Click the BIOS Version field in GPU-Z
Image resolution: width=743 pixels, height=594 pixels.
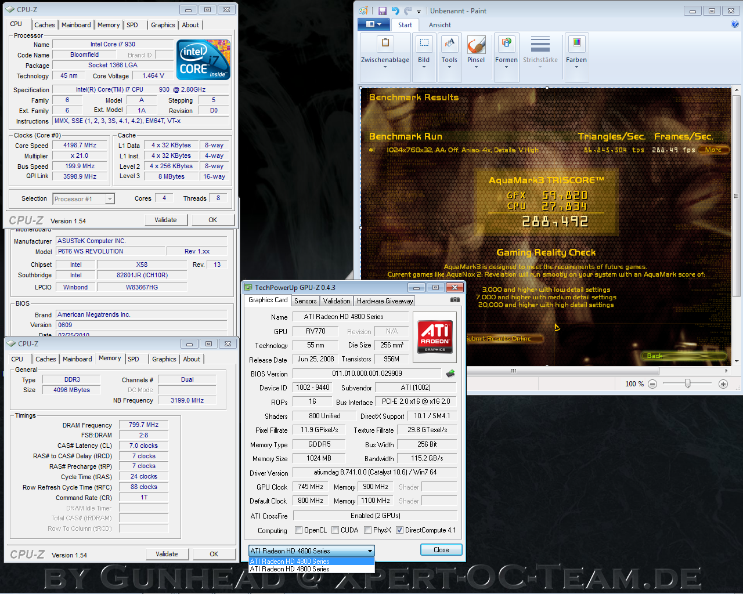(367, 374)
